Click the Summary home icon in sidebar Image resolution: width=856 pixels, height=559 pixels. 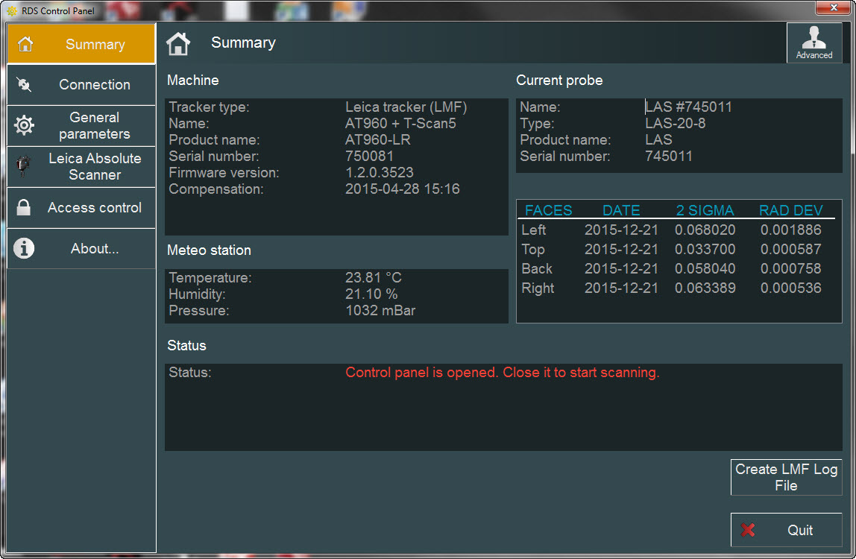[25, 44]
